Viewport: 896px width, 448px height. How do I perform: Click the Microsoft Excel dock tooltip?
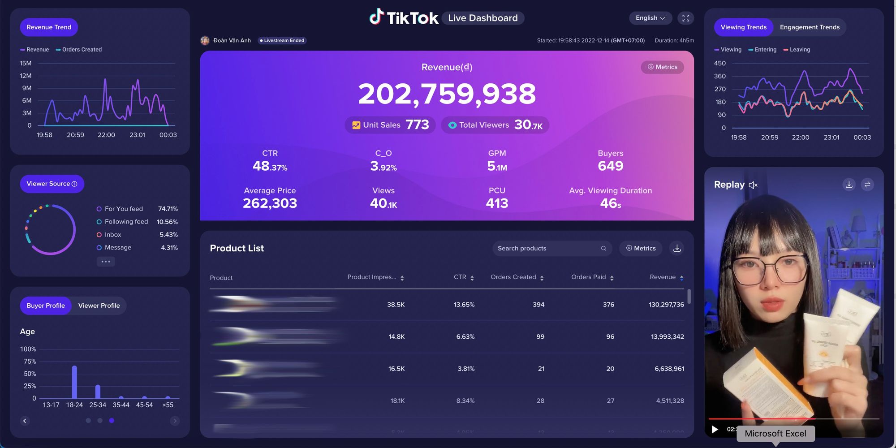point(775,434)
